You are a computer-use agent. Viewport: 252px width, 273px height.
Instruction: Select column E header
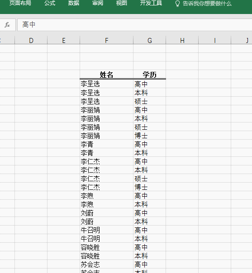pos(64,40)
